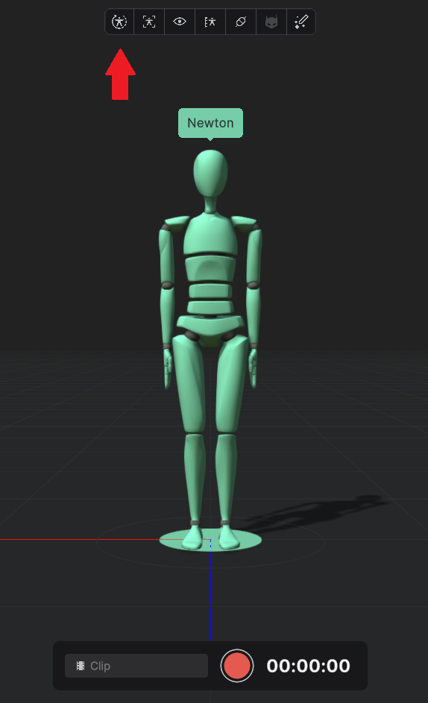The height and width of the screenshot is (703, 428).
Task: Click the crossed-out link detach icon
Action: (x=240, y=22)
